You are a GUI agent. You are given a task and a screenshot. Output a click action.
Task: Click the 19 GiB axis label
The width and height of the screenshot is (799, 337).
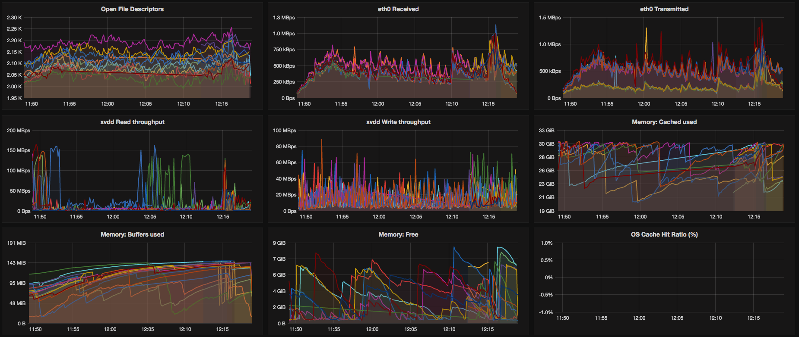(x=546, y=211)
